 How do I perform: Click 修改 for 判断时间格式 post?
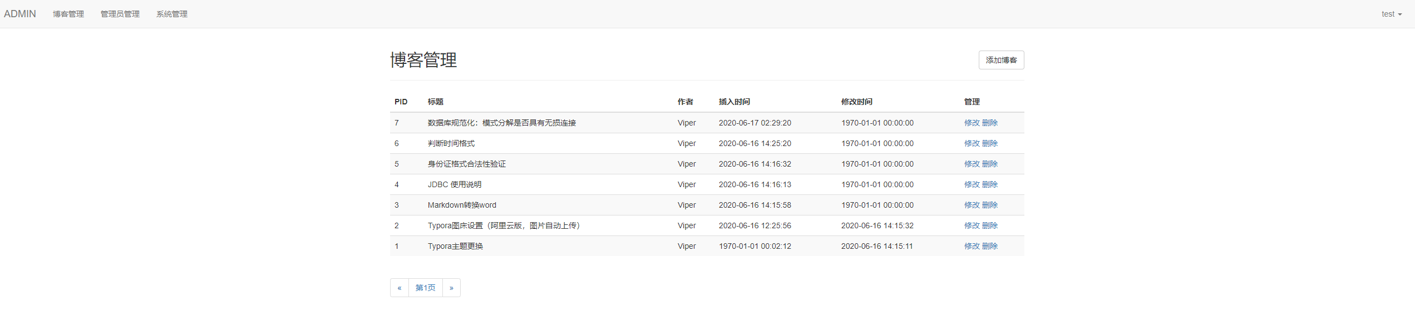click(972, 143)
